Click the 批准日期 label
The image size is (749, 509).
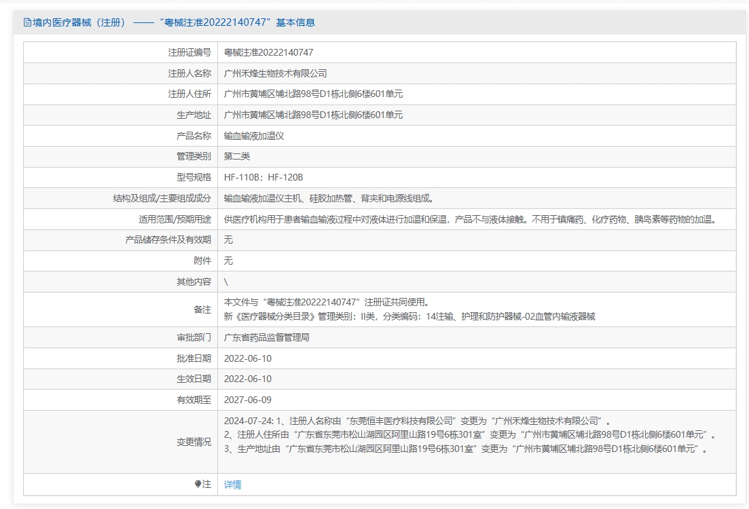pos(194,358)
